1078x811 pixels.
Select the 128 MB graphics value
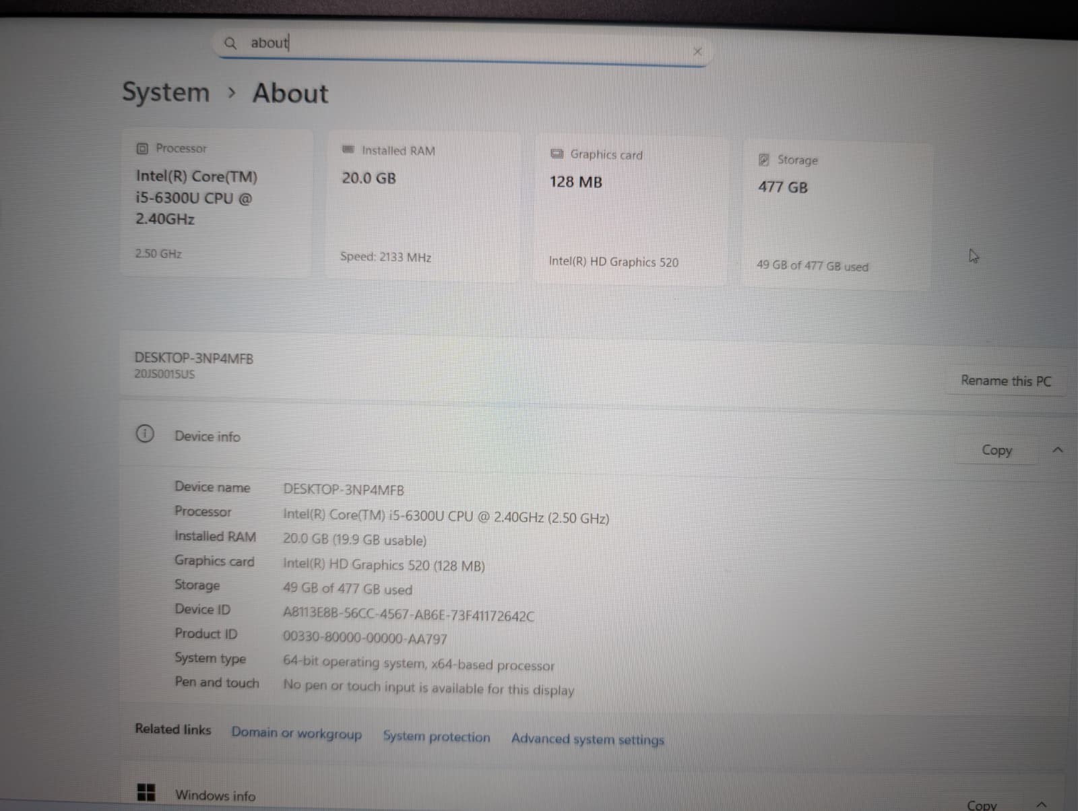(x=575, y=182)
